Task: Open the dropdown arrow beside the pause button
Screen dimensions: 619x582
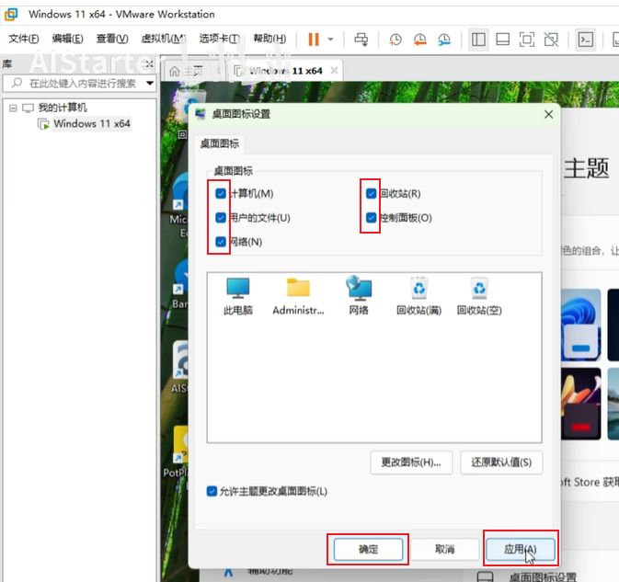Action: (331, 40)
